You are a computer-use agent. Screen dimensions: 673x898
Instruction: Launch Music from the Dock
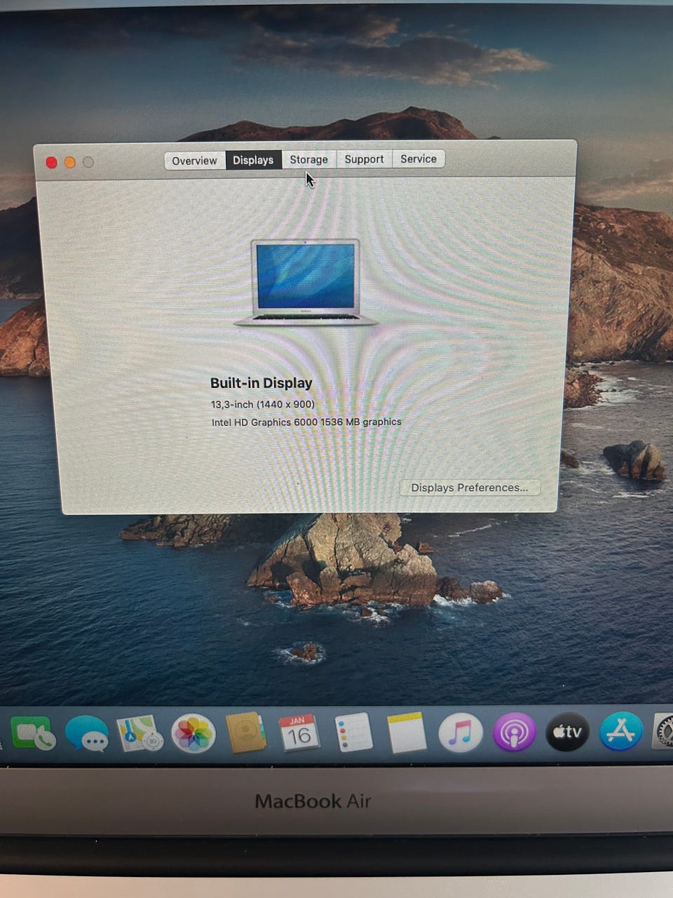pos(461,732)
